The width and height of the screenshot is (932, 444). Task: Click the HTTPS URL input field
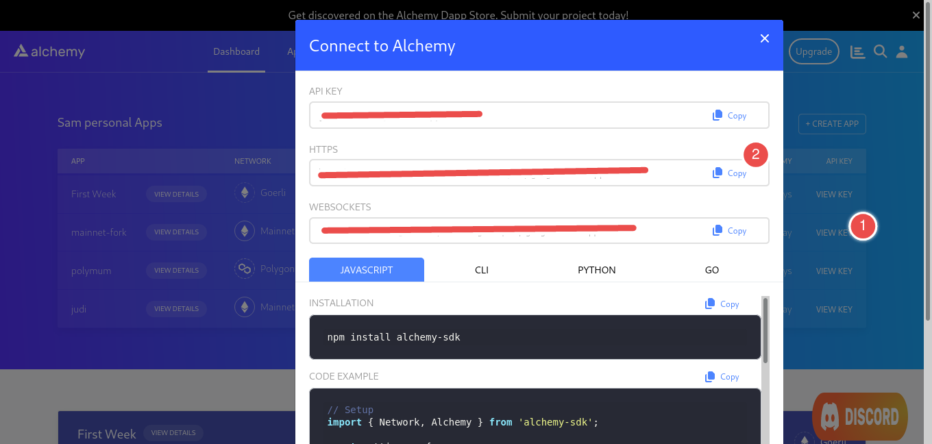point(539,173)
